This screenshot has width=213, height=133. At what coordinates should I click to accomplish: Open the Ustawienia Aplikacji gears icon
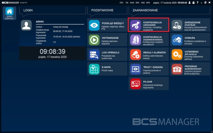coord(177,54)
